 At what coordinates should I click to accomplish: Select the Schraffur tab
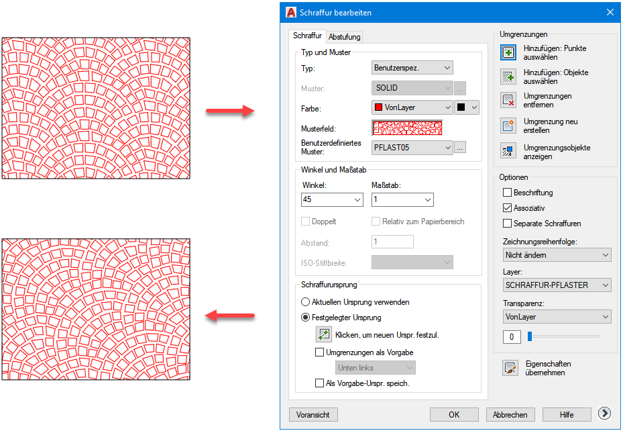click(307, 36)
